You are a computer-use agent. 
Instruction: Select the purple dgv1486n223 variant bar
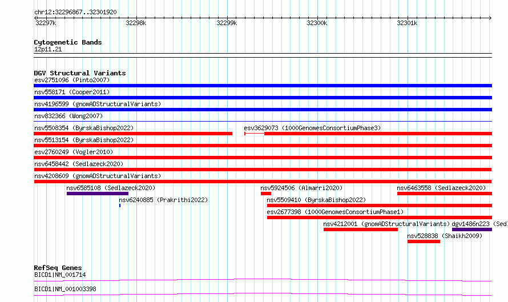click(472, 229)
